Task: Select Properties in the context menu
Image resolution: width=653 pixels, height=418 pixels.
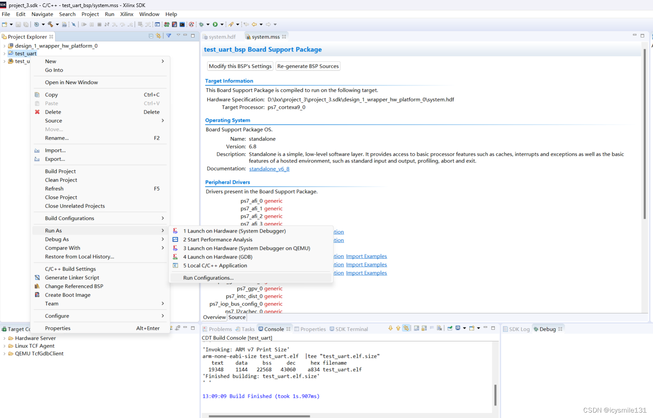Action: tap(100, 328)
